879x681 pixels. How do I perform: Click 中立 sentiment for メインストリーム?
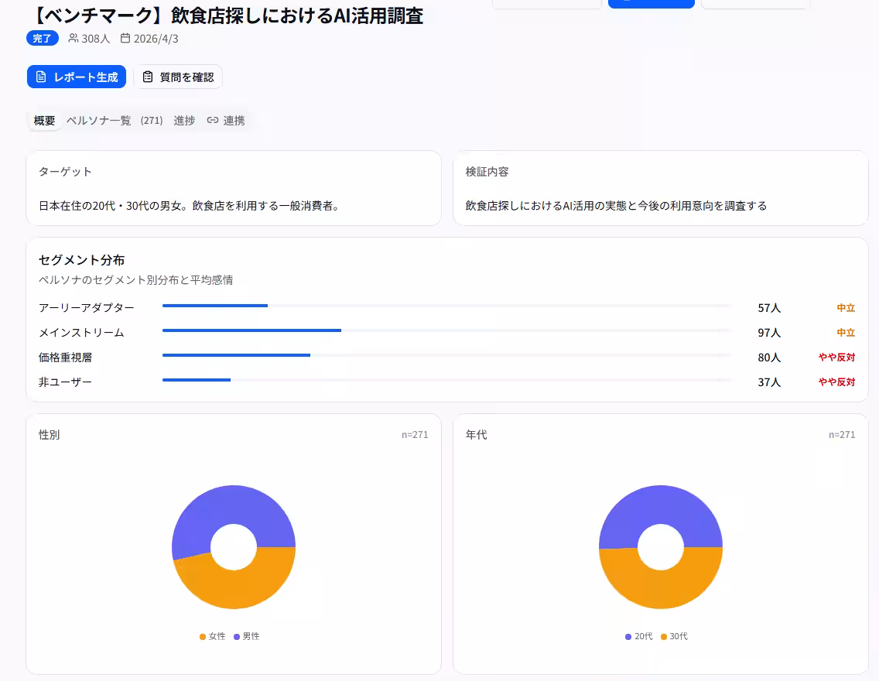(846, 332)
